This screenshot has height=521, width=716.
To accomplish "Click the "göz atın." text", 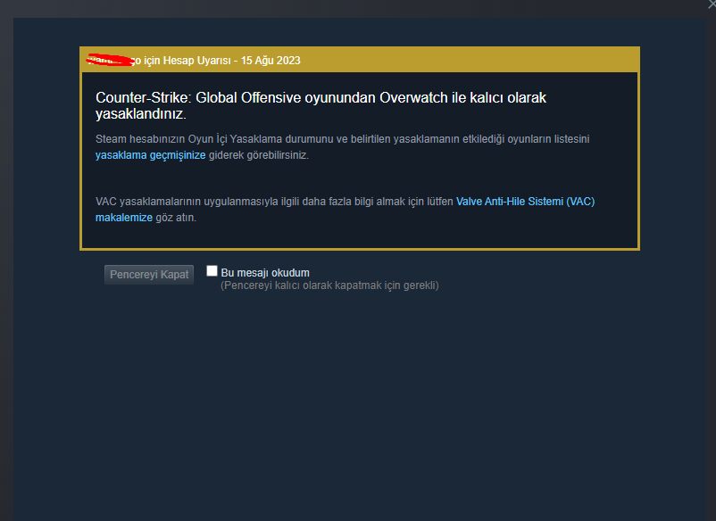I will tap(176, 218).
